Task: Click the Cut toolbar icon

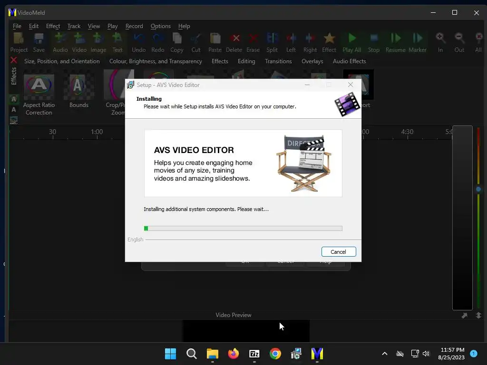Action: (x=195, y=43)
